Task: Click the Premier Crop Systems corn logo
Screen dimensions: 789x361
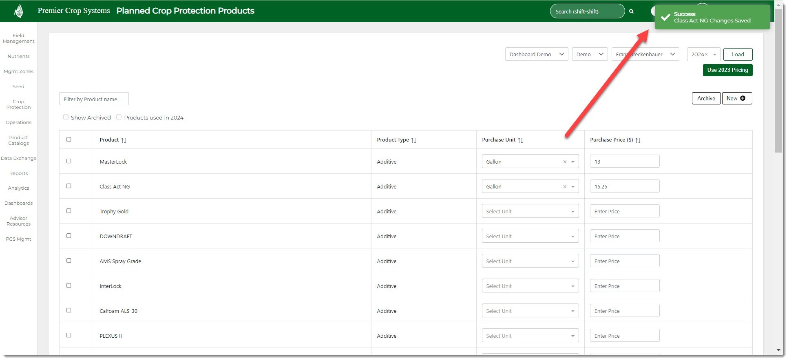Action: coord(18,11)
